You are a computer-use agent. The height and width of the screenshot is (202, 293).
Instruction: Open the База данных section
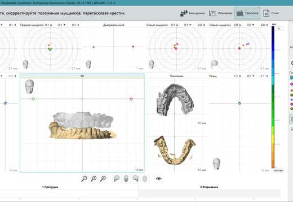[193, 13]
